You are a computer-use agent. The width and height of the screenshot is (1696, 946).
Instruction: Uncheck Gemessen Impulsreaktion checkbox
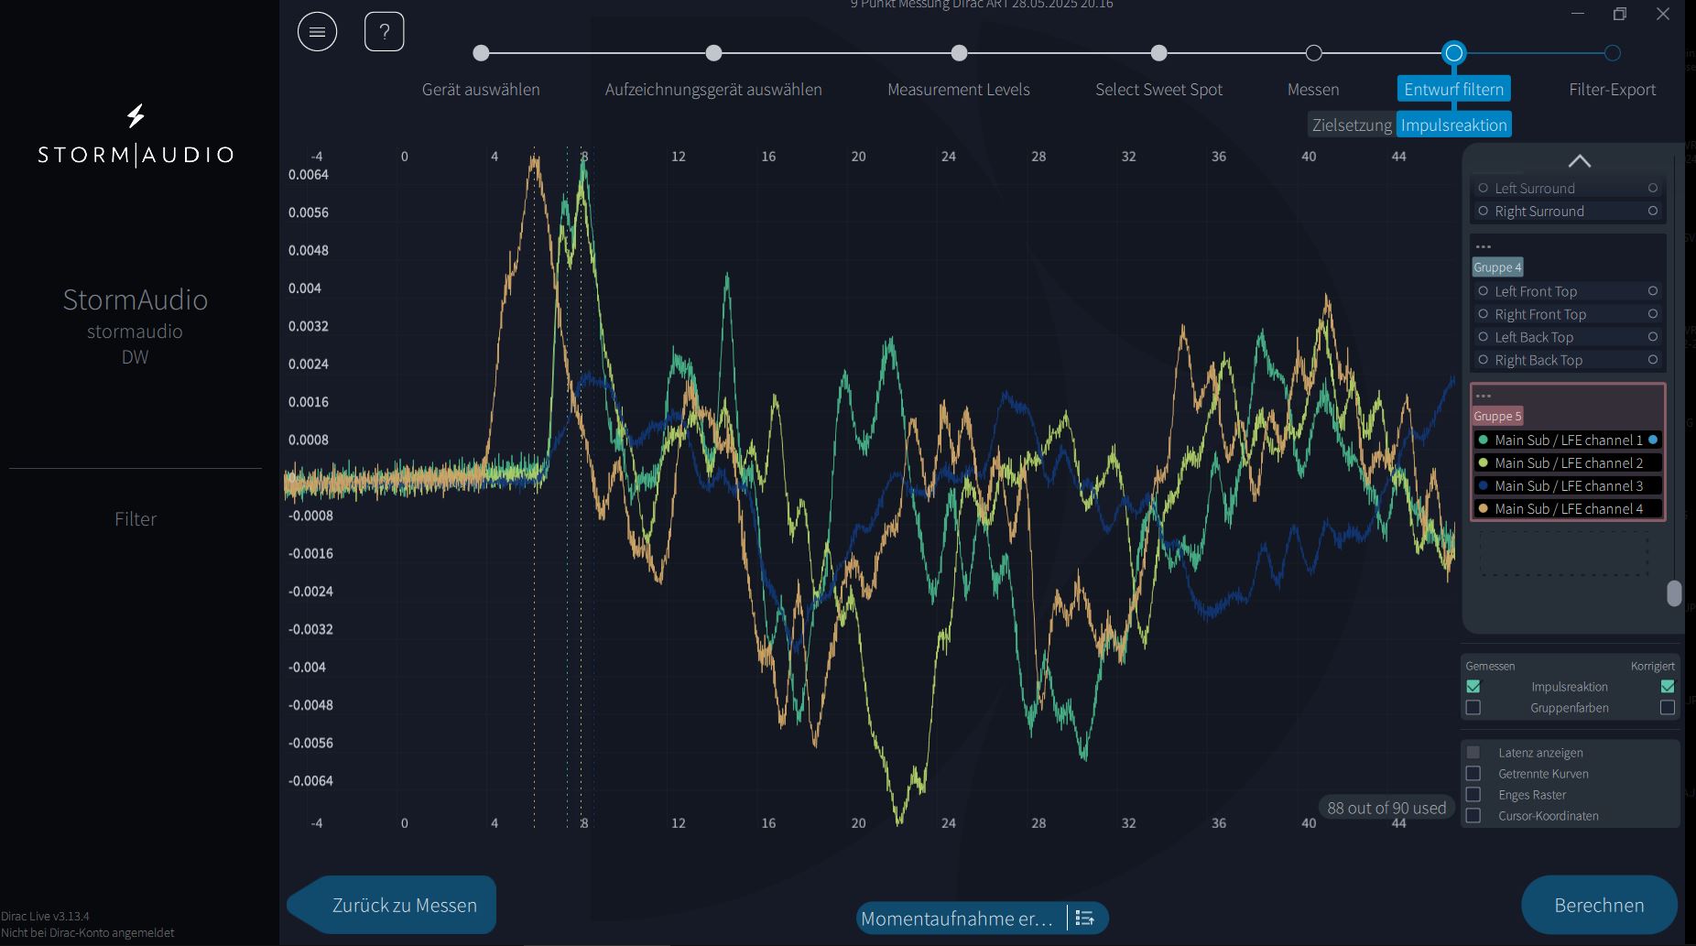coord(1473,686)
